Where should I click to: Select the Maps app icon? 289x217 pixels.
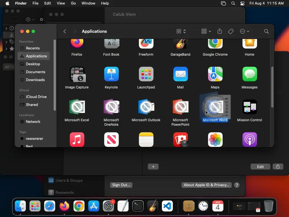click(x=215, y=74)
